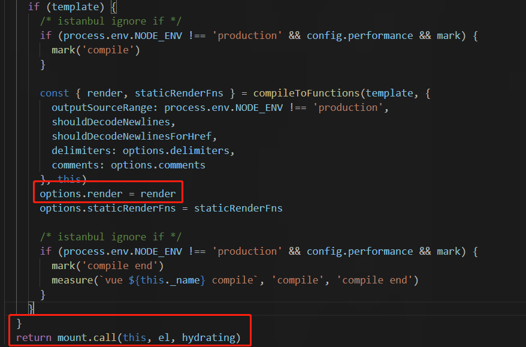Click the 'template' condition in if statement
This screenshot has height=347, width=526.
coord(75,7)
